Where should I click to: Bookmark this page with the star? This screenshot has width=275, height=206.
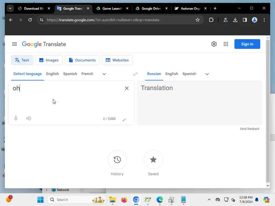click(x=197, y=20)
